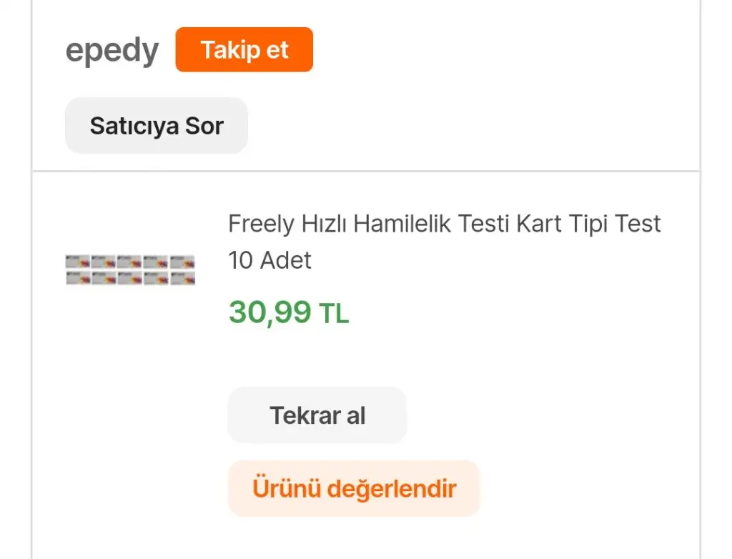Click the green product price
Viewport: 732px width, 559px height.
[289, 312]
